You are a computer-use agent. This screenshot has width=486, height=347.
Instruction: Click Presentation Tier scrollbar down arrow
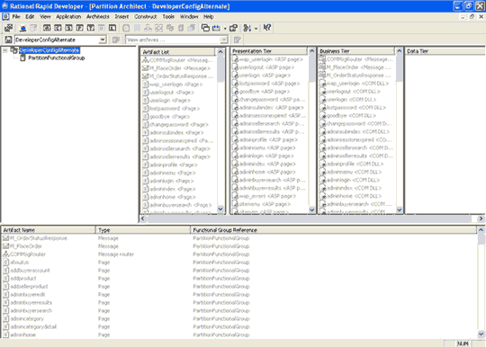(311, 209)
